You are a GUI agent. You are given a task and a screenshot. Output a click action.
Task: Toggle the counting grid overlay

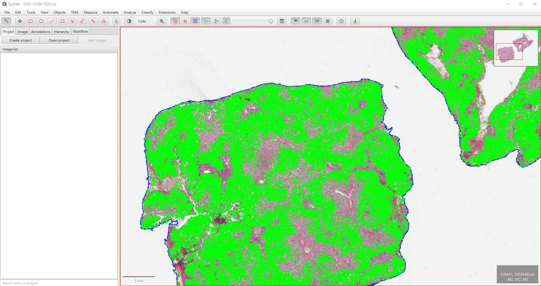[328, 21]
